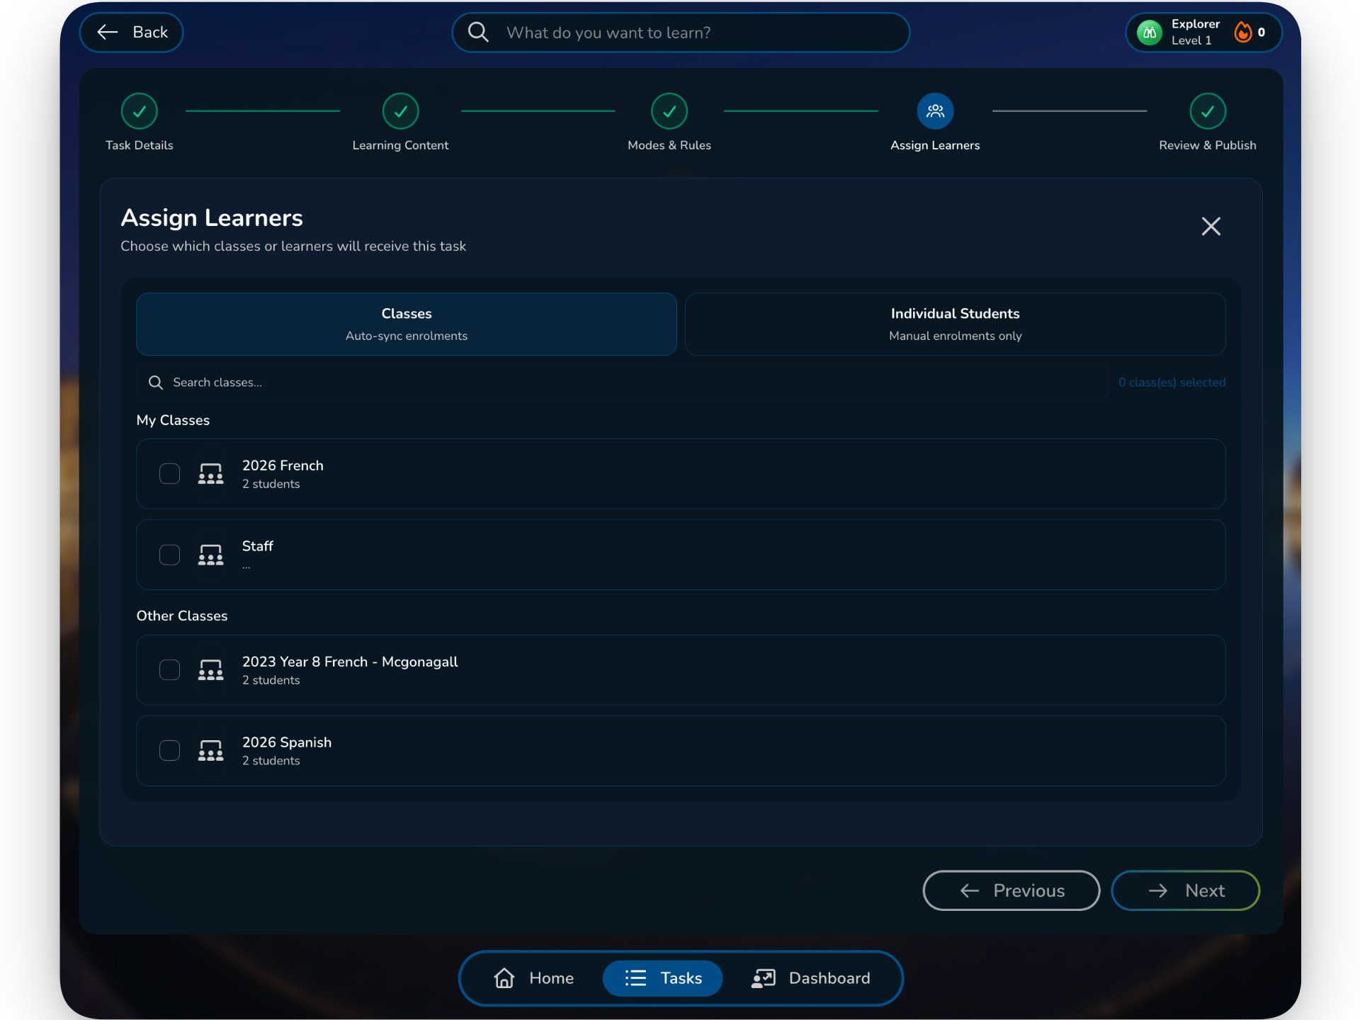The height and width of the screenshot is (1020, 1360).
Task: Click the 2026 French class name
Action: point(283,465)
